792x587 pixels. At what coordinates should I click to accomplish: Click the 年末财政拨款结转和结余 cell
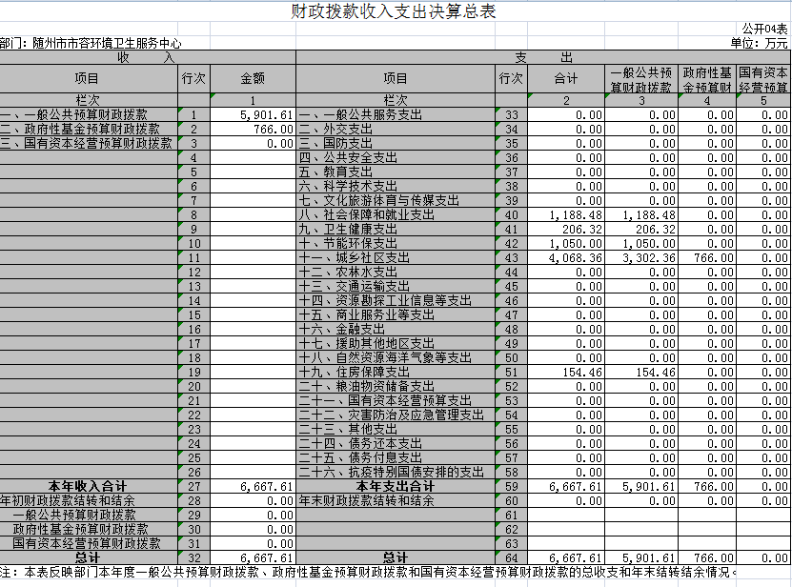(x=396, y=501)
